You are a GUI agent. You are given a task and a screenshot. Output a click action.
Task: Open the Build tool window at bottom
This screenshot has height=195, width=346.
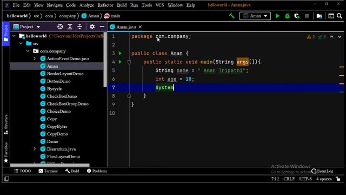(72, 171)
